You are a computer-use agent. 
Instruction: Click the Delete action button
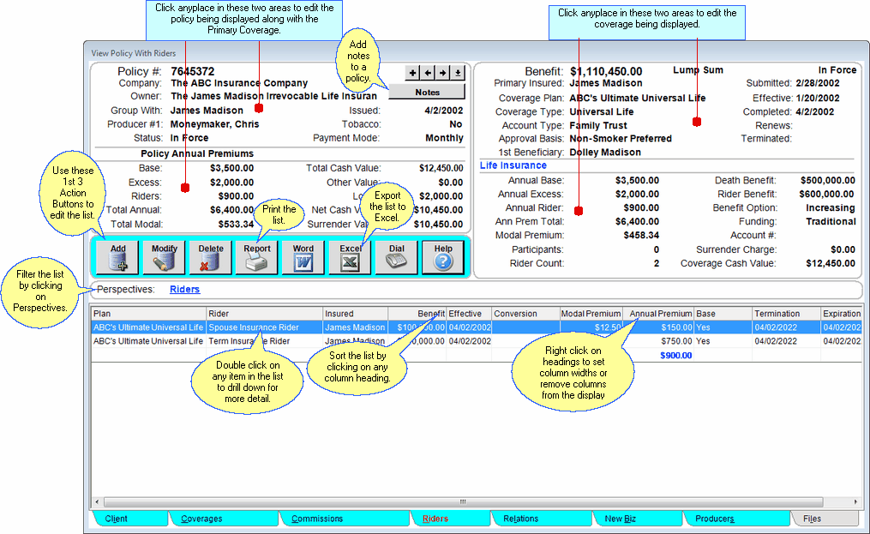click(x=211, y=256)
